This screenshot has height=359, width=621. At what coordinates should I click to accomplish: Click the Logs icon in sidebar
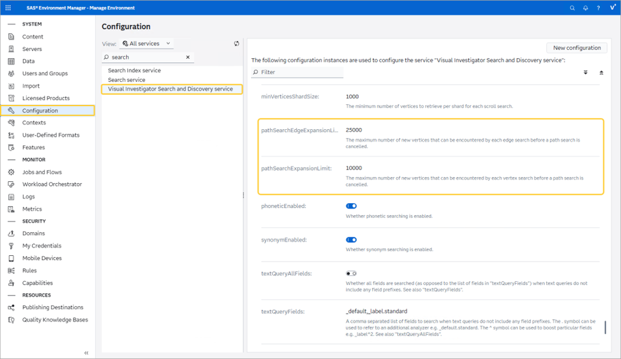point(11,197)
